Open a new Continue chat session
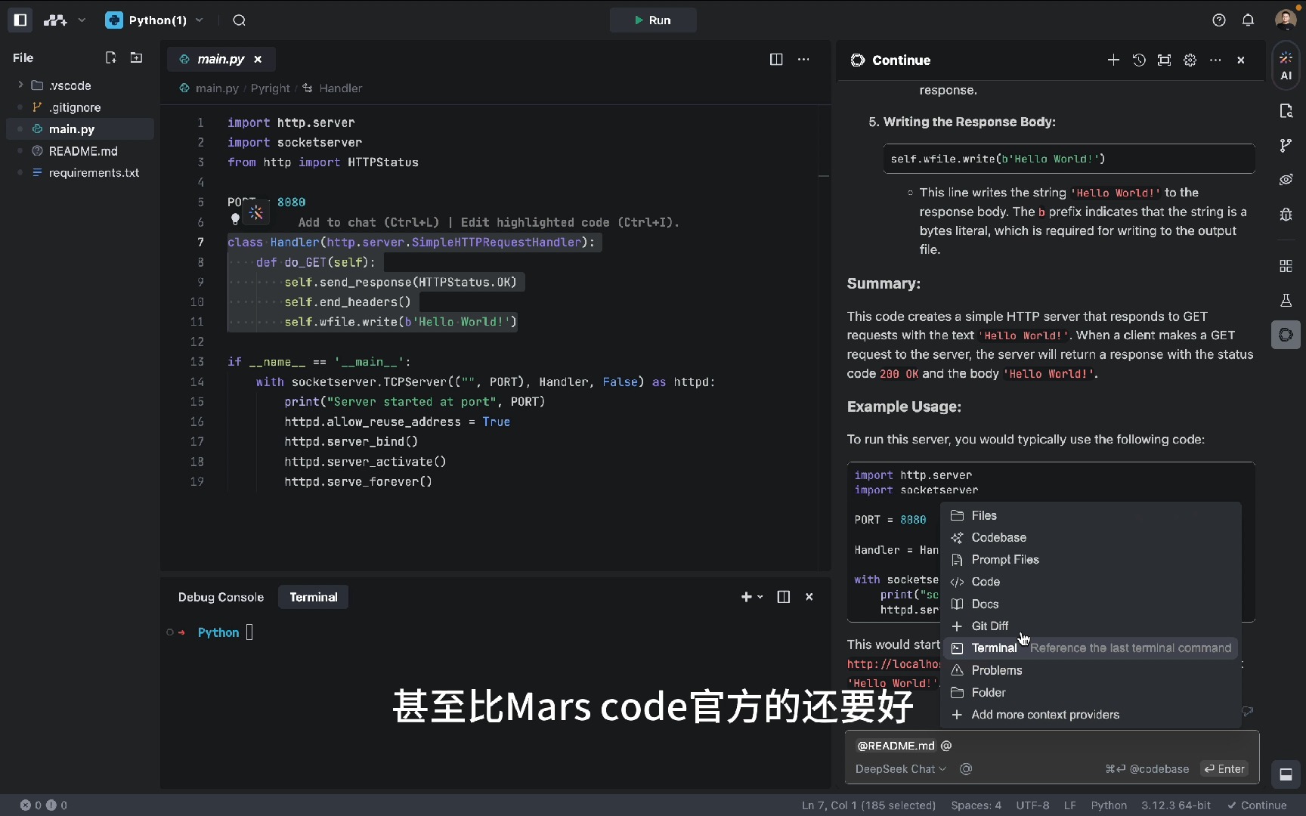 click(1113, 60)
